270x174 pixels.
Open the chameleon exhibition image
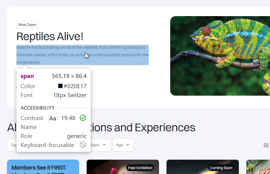coord(220,56)
